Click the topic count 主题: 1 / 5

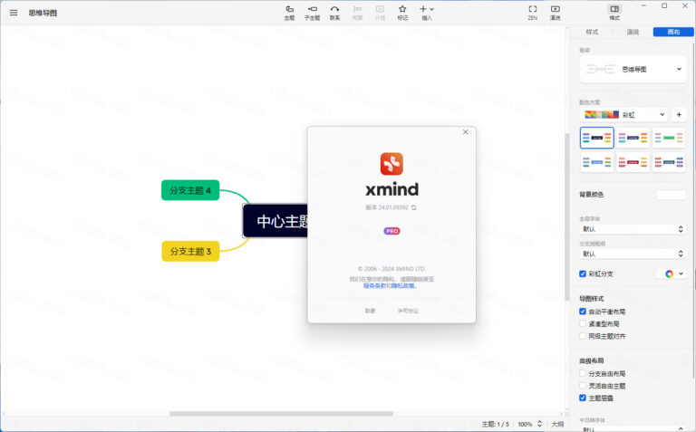(496, 425)
